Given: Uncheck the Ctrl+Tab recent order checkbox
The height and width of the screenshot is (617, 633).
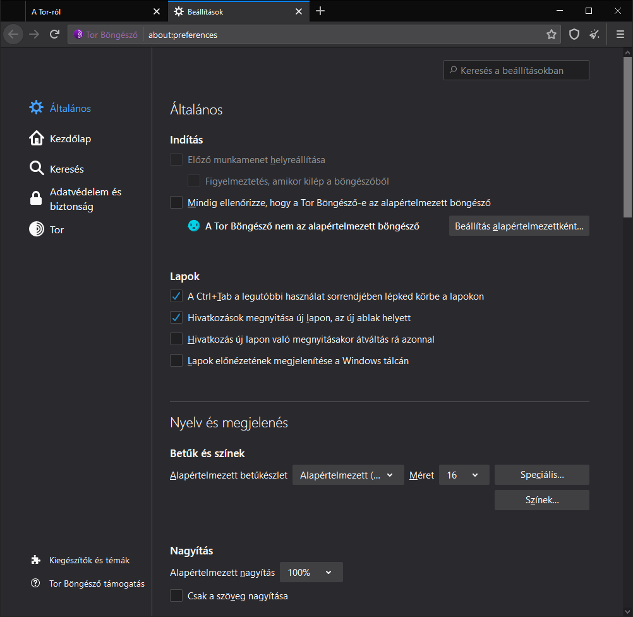Looking at the screenshot, I should coord(176,296).
